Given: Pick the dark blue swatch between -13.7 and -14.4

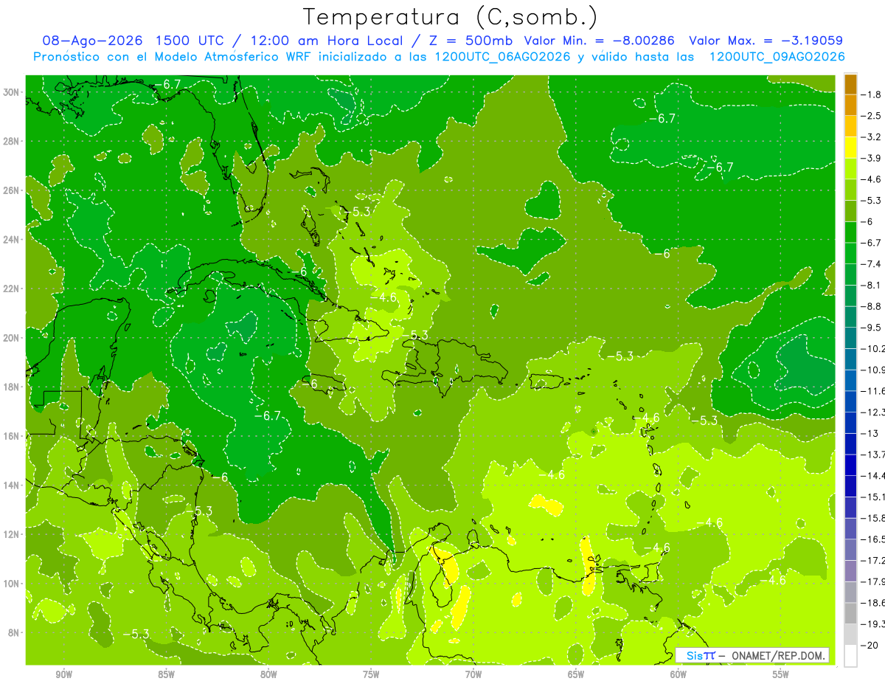Looking at the screenshot, I should pyautogui.click(x=850, y=465).
